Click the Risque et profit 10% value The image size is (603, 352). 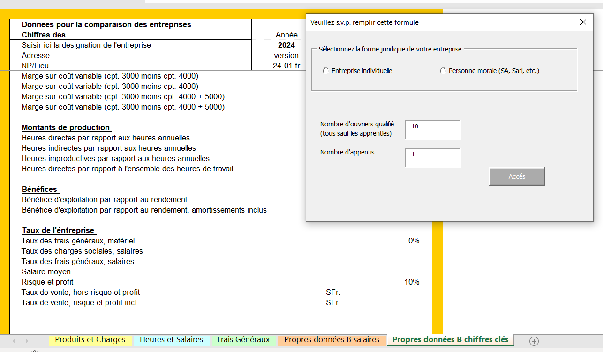[412, 282]
